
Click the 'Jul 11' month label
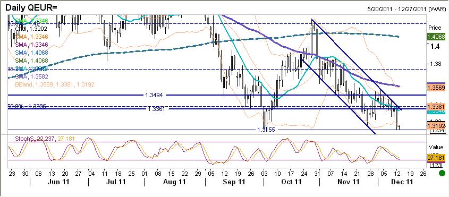click(x=115, y=182)
